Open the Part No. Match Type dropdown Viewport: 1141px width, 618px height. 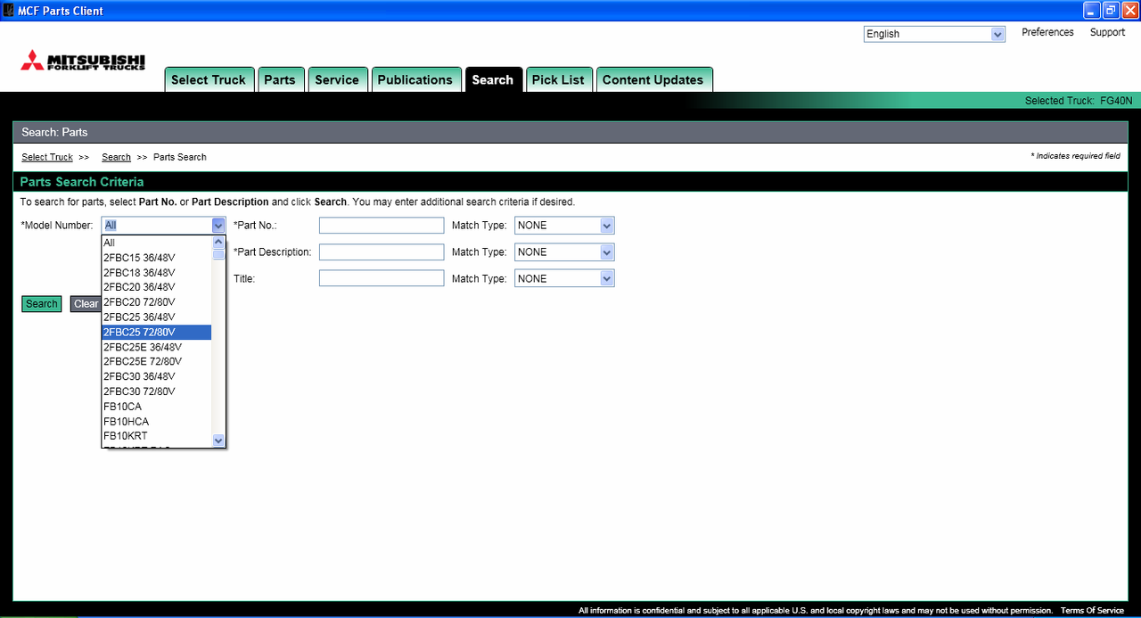point(564,226)
